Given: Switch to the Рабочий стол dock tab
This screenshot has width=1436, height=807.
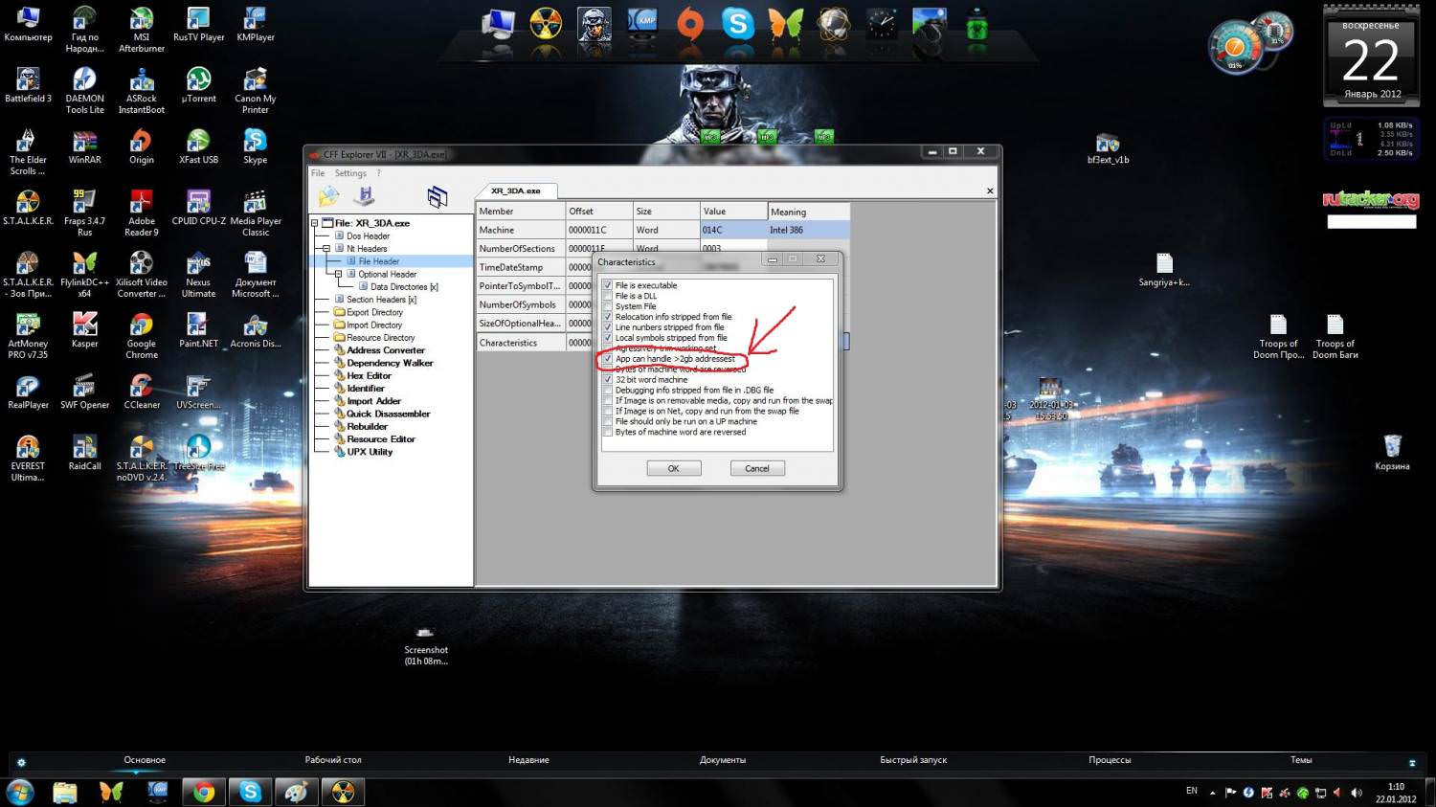Looking at the screenshot, I should (333, 760).
